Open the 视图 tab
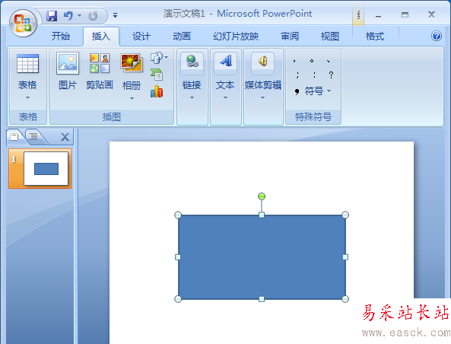Screen dimensions: 451x344 click(x=330, y=37)
